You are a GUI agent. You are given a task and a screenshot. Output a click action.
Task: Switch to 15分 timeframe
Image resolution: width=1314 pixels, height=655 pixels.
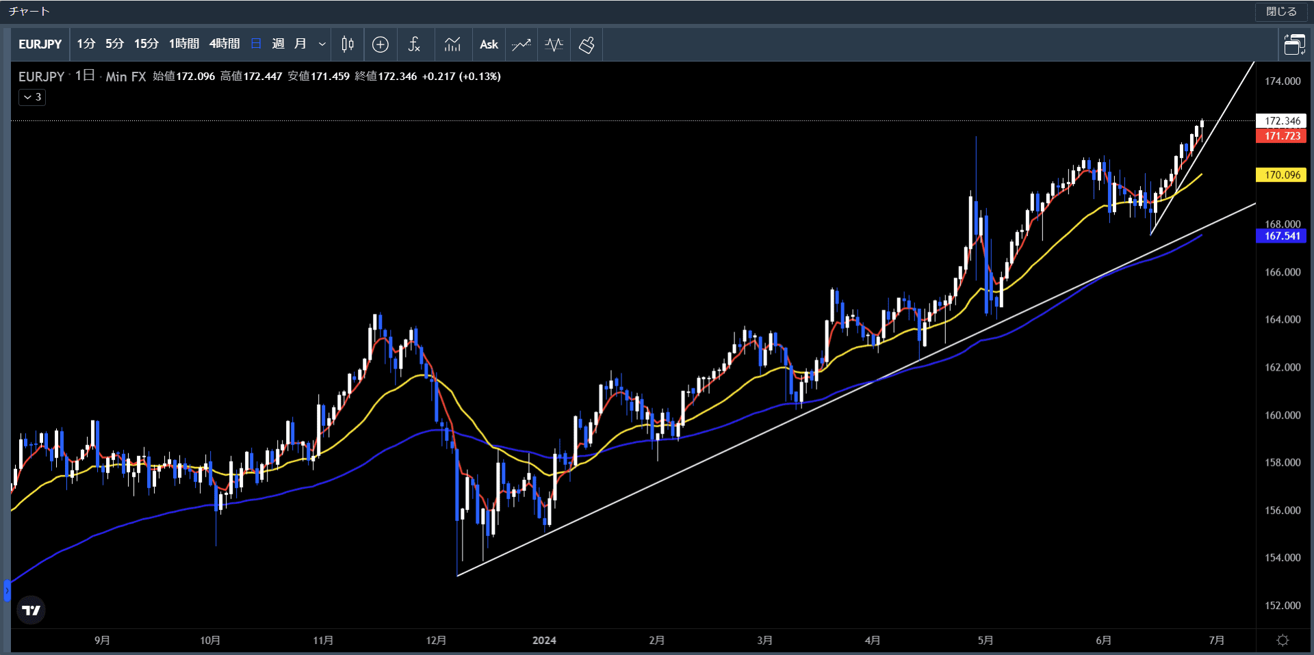(146, 44)
